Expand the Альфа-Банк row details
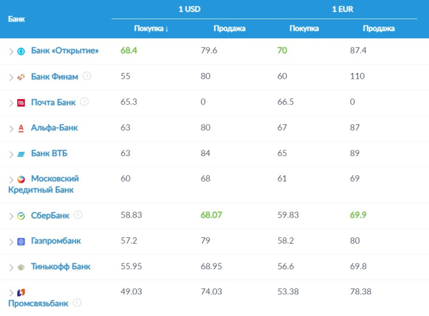The image size is (429, 316). 11,128
